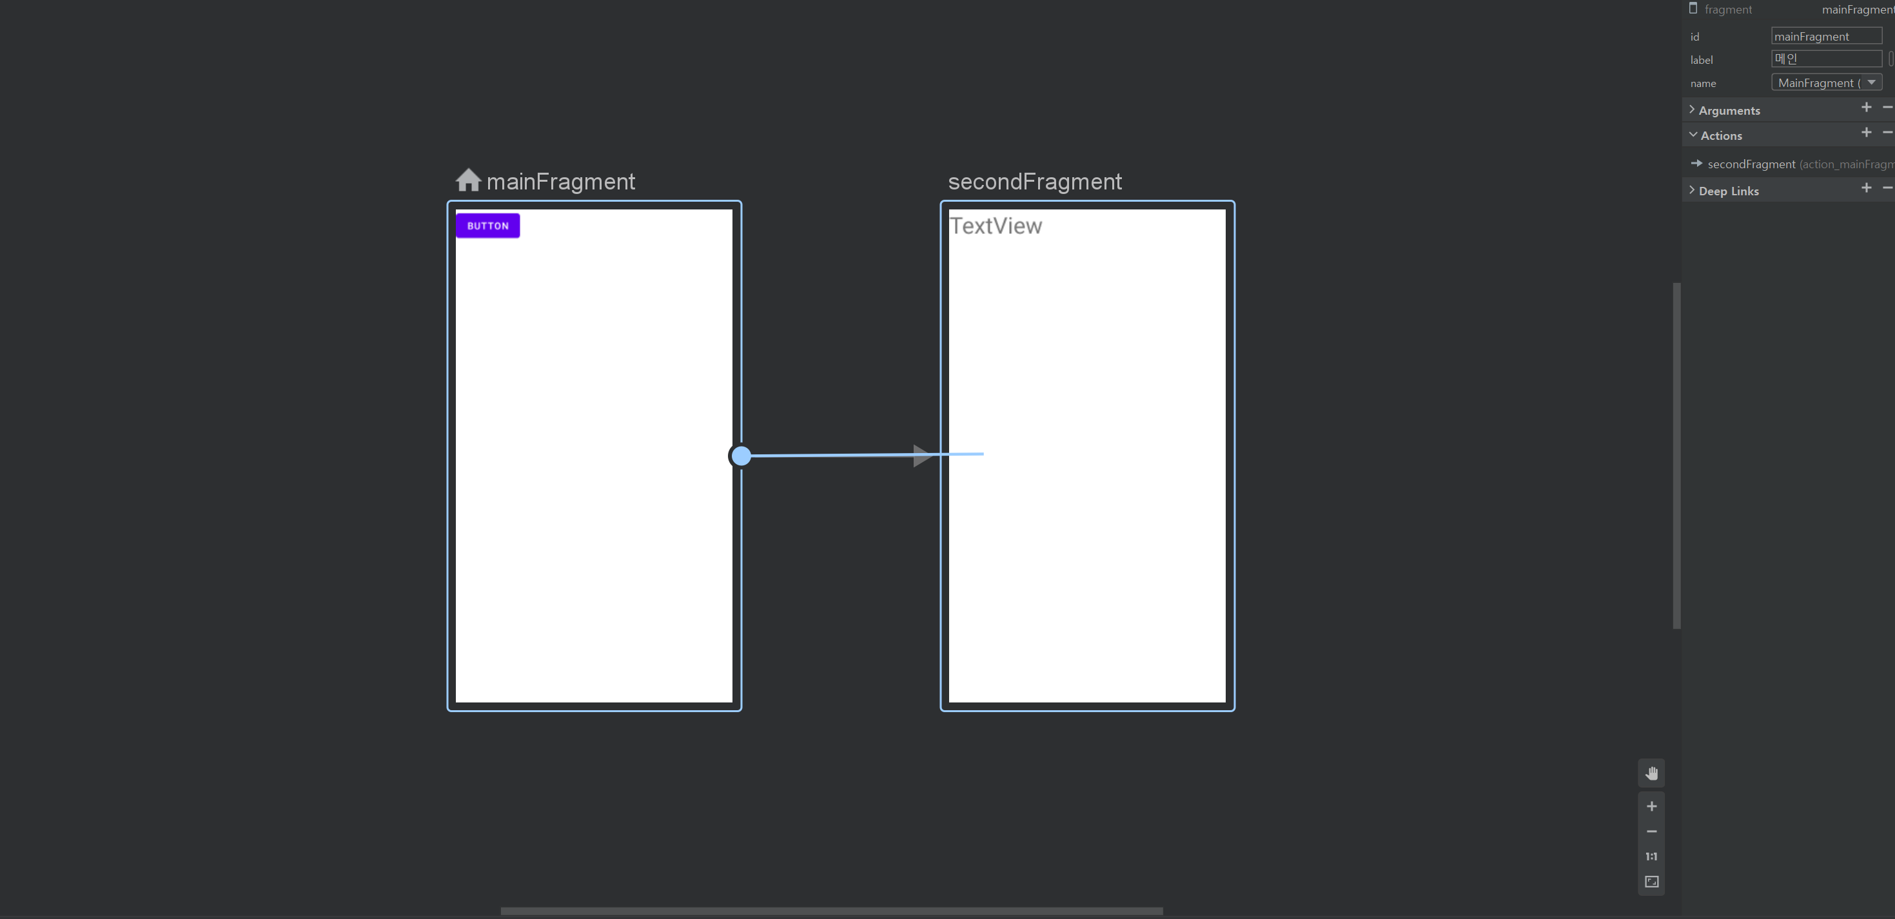Add a new argument with plus icon
Screen dimensions: 1895x919
tap(1867, 108)
